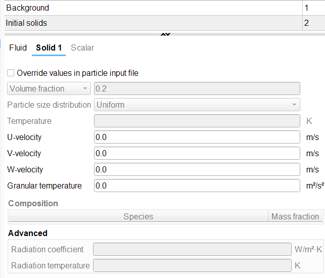Click the Radiation temperature input field
The height and width of the screenshot is (278, 325).
(x=192, y=265)
